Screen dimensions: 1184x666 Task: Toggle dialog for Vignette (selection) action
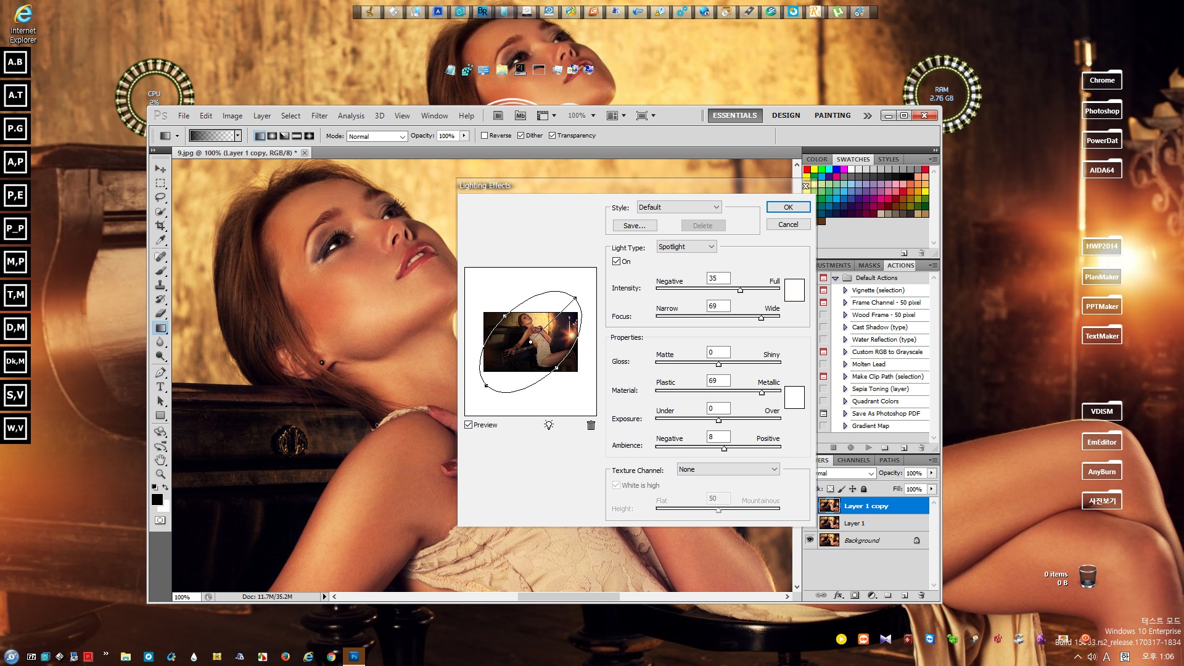coord(823,290)
